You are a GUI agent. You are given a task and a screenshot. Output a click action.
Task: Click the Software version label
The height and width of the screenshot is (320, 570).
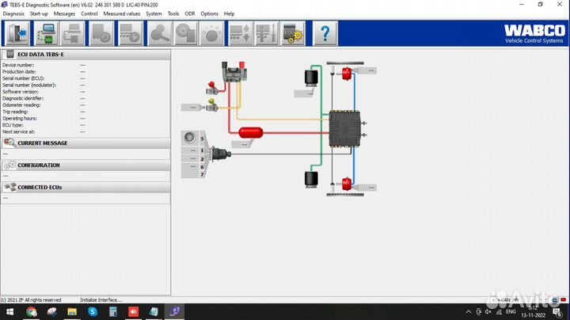(20, 92)
